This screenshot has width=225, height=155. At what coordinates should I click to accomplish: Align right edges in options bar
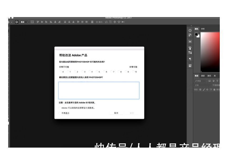[x=59, y=22]
